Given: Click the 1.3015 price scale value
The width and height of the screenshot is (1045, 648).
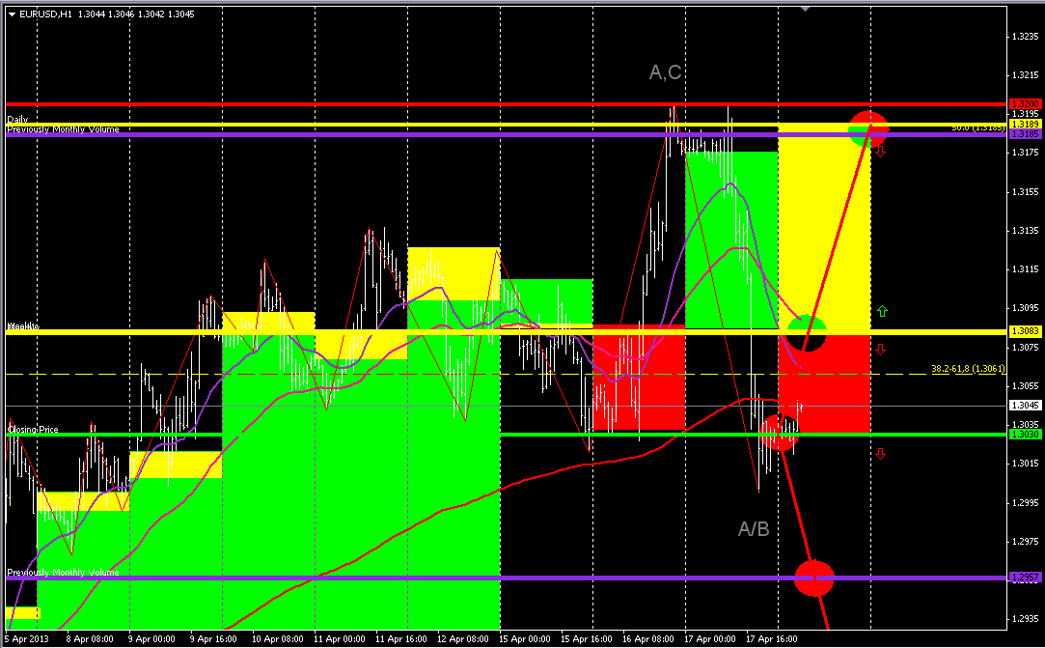Looking at the screenshot, I should point(1025,464).
